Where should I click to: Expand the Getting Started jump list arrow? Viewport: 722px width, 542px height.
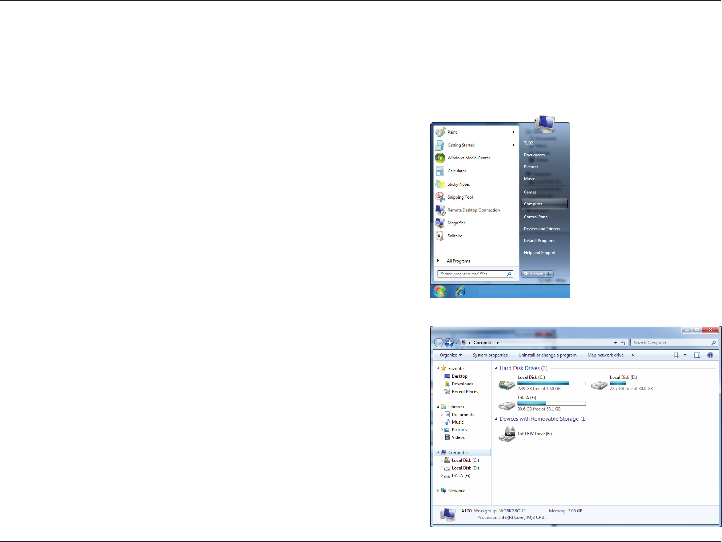(513, 145)
